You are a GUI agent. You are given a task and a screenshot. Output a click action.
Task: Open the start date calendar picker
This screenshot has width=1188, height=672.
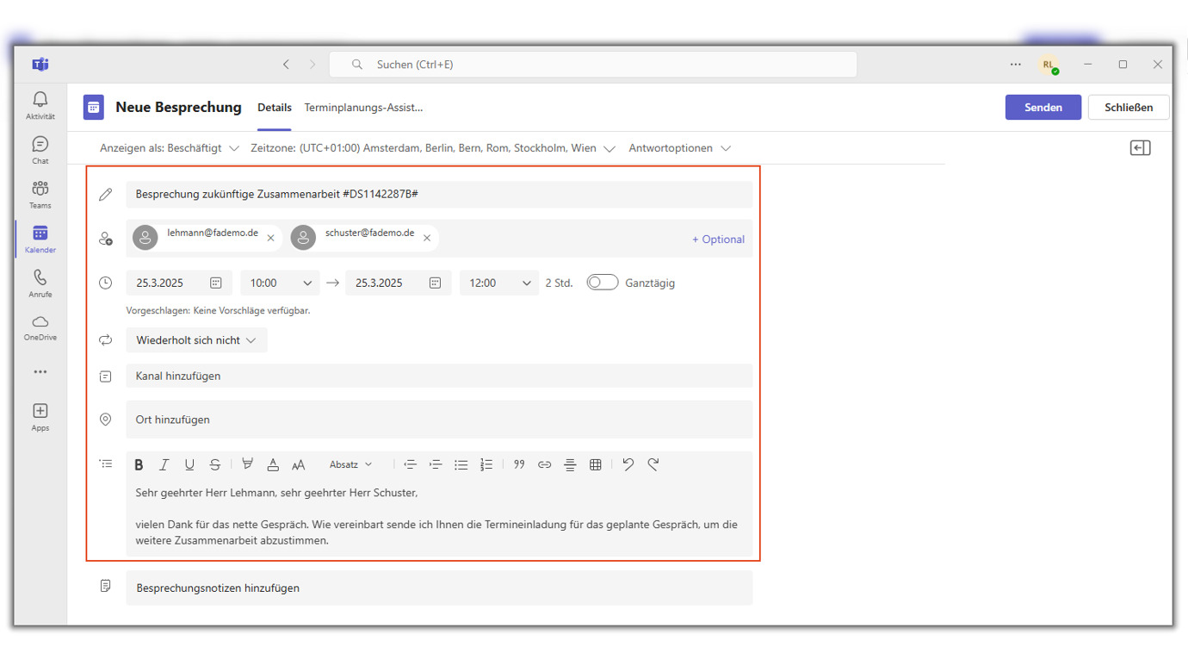[x=216, y=283]
